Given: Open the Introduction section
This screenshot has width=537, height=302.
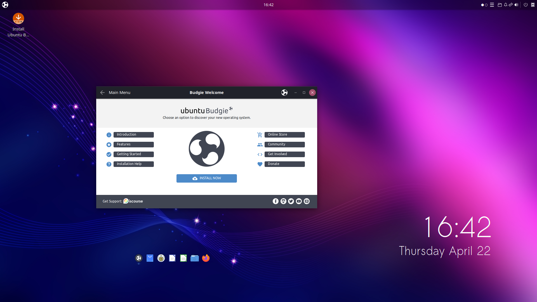Looking at the screenshot, I should (134, 135).
